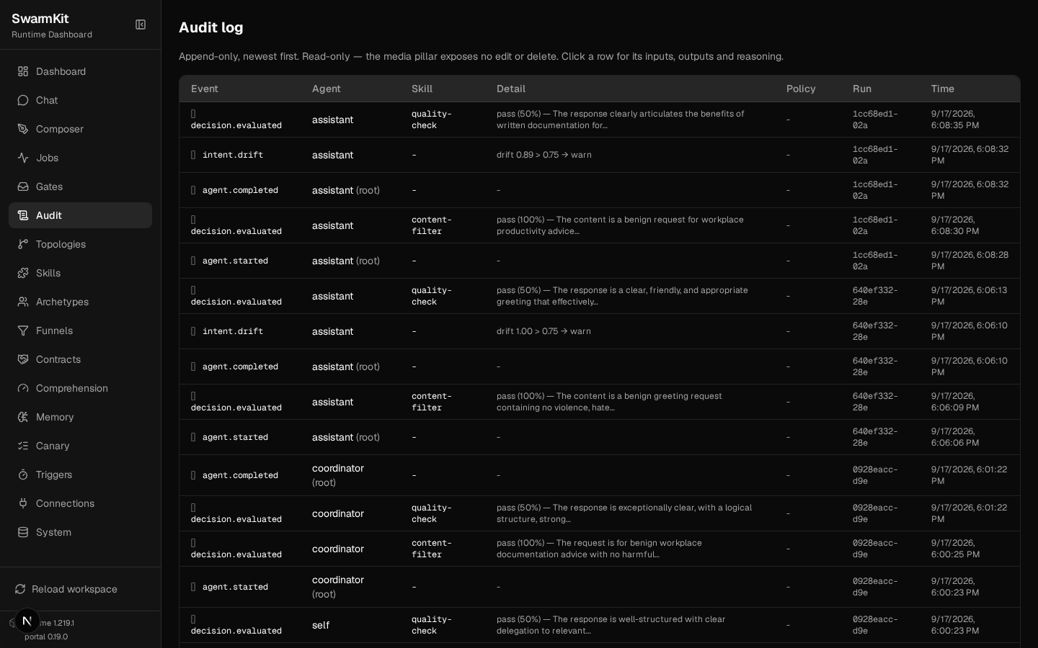Screen dimensions: 1038x648
Task: Open the Topologies branch icon
Action: [23, 244]
